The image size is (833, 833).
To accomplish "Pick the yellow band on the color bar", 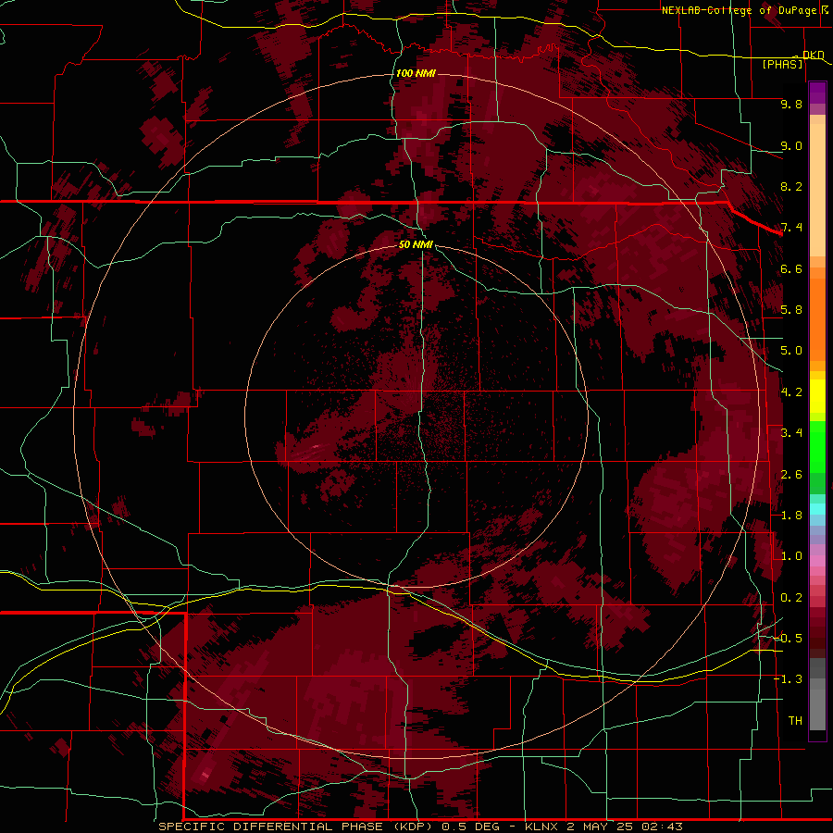I will coord(817,396).
